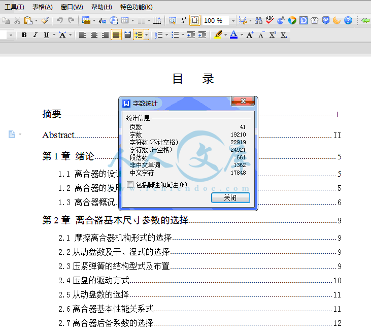Open the Special Features (特色功能) menu
This screenshot has height=333, width=371.
(x=137, y=7)
